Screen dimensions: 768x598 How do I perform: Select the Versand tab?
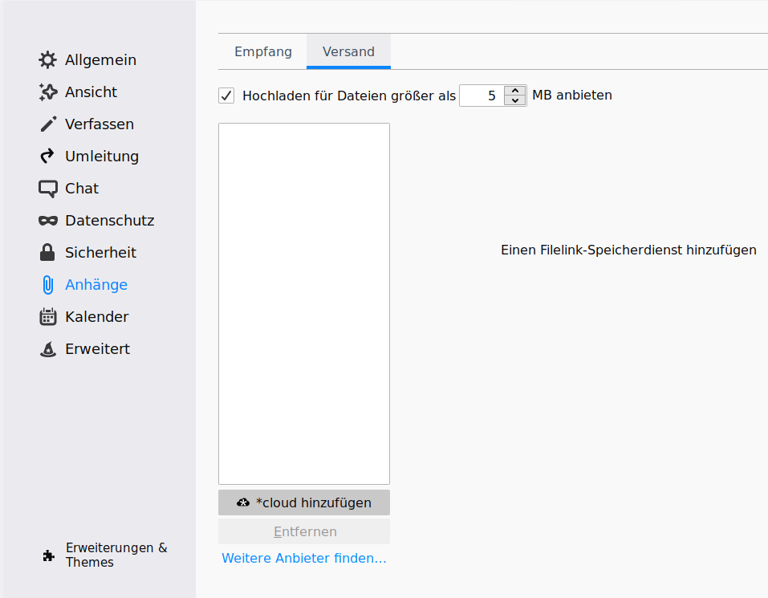pyautogui.click(x=348, y=51)
